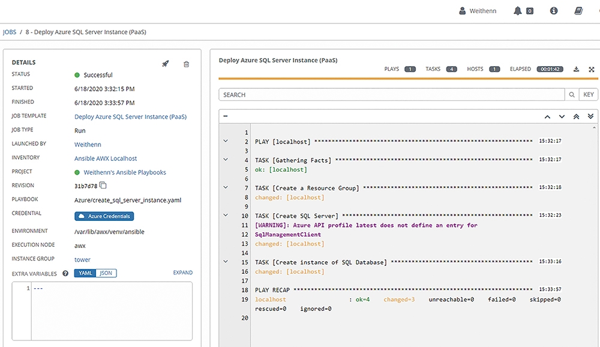
Task: Click the SqlManagementClient warning text
Action: pyautogui.click(x=288, y=234)
